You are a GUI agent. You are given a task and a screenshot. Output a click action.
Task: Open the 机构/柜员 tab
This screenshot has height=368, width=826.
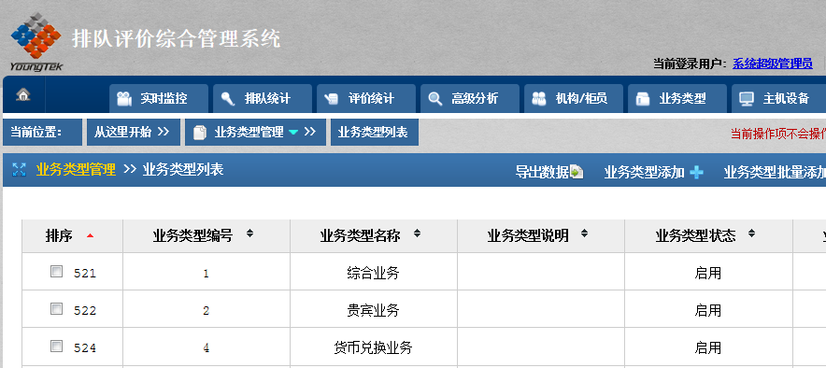point(574,98)
